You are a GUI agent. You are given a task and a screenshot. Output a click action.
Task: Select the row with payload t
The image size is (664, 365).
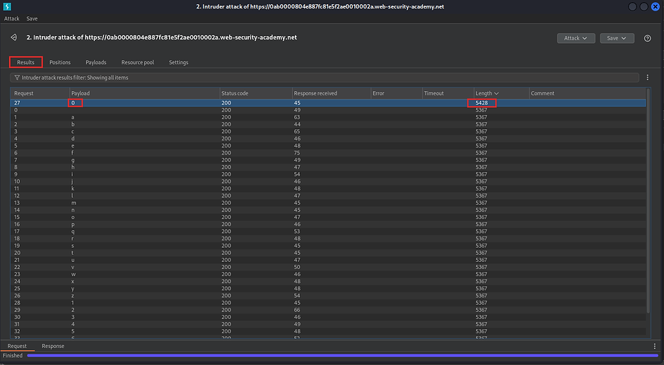(x=328, y=253)
